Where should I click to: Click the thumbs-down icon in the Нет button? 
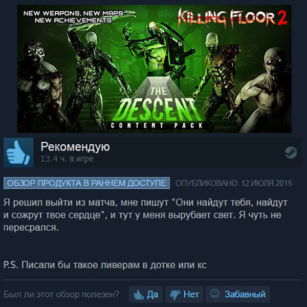(175, 295)
